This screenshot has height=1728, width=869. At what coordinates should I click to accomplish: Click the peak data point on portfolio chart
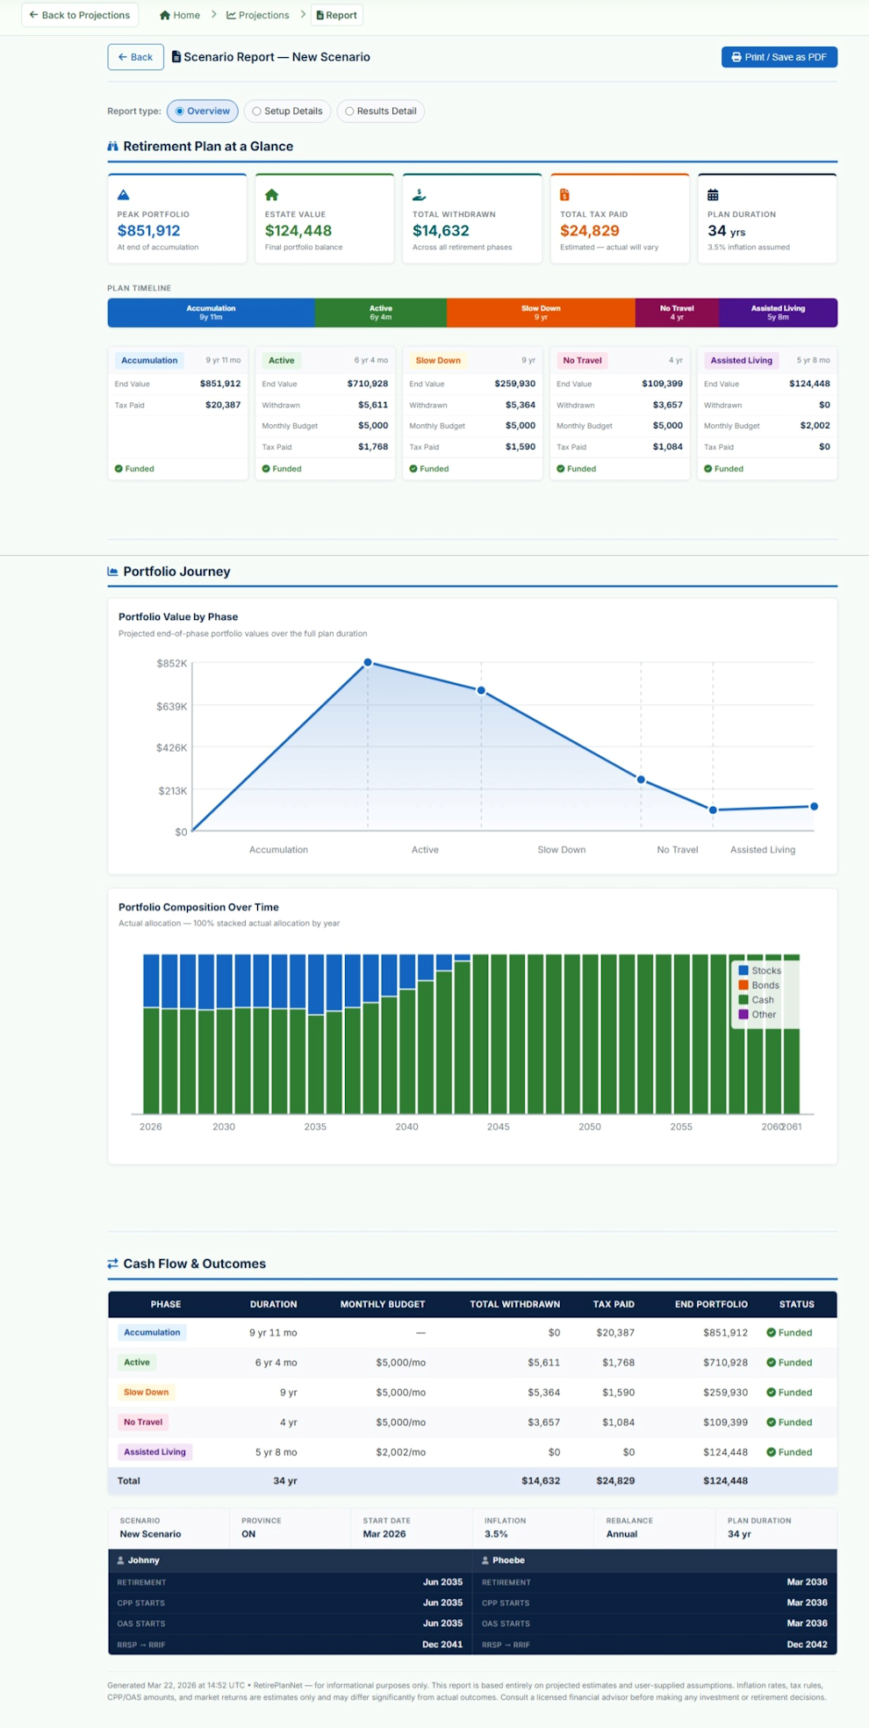click(x=368, y=663)
